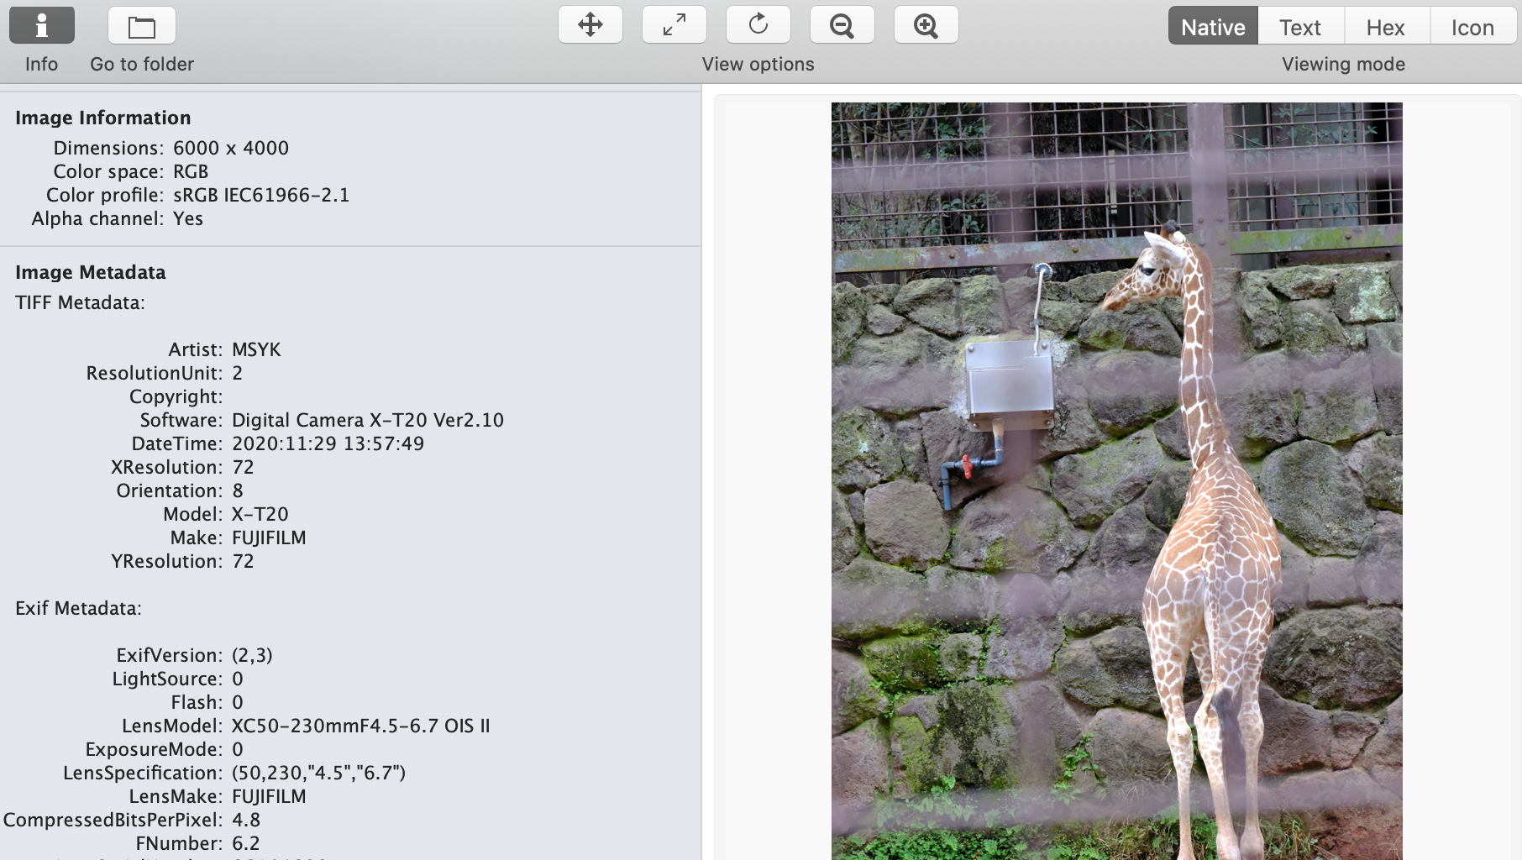
Task: Click the Viewing mode label
Action: point(1343,65)
